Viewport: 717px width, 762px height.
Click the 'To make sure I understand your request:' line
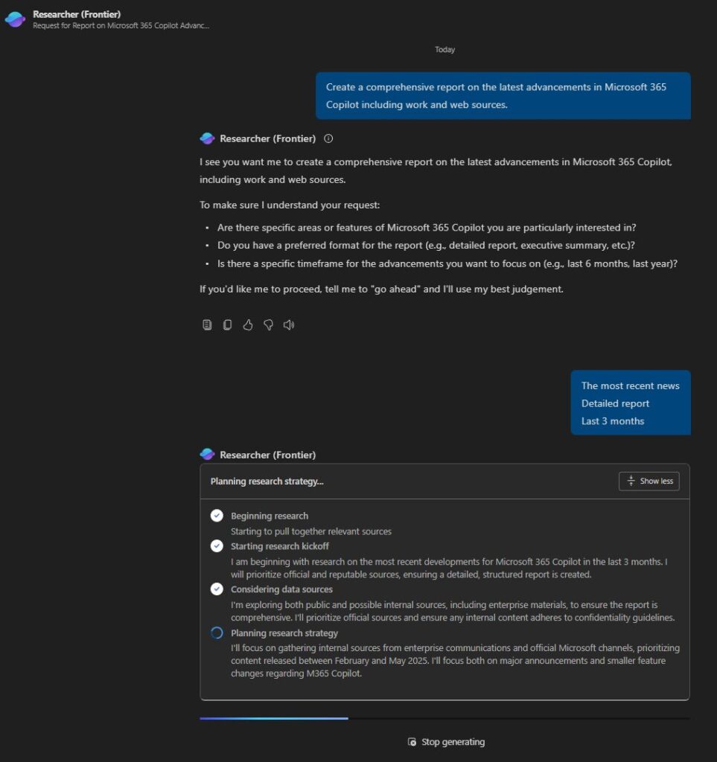point(290,205)
